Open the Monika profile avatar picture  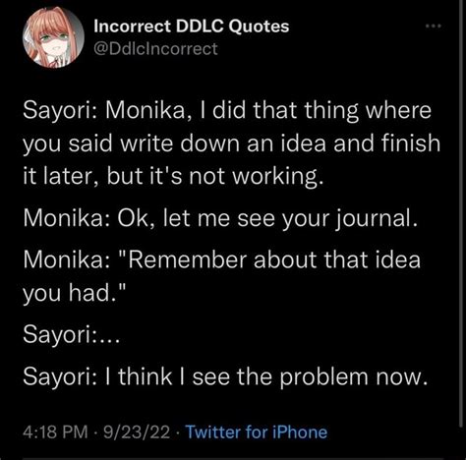[x=53, y=37]
